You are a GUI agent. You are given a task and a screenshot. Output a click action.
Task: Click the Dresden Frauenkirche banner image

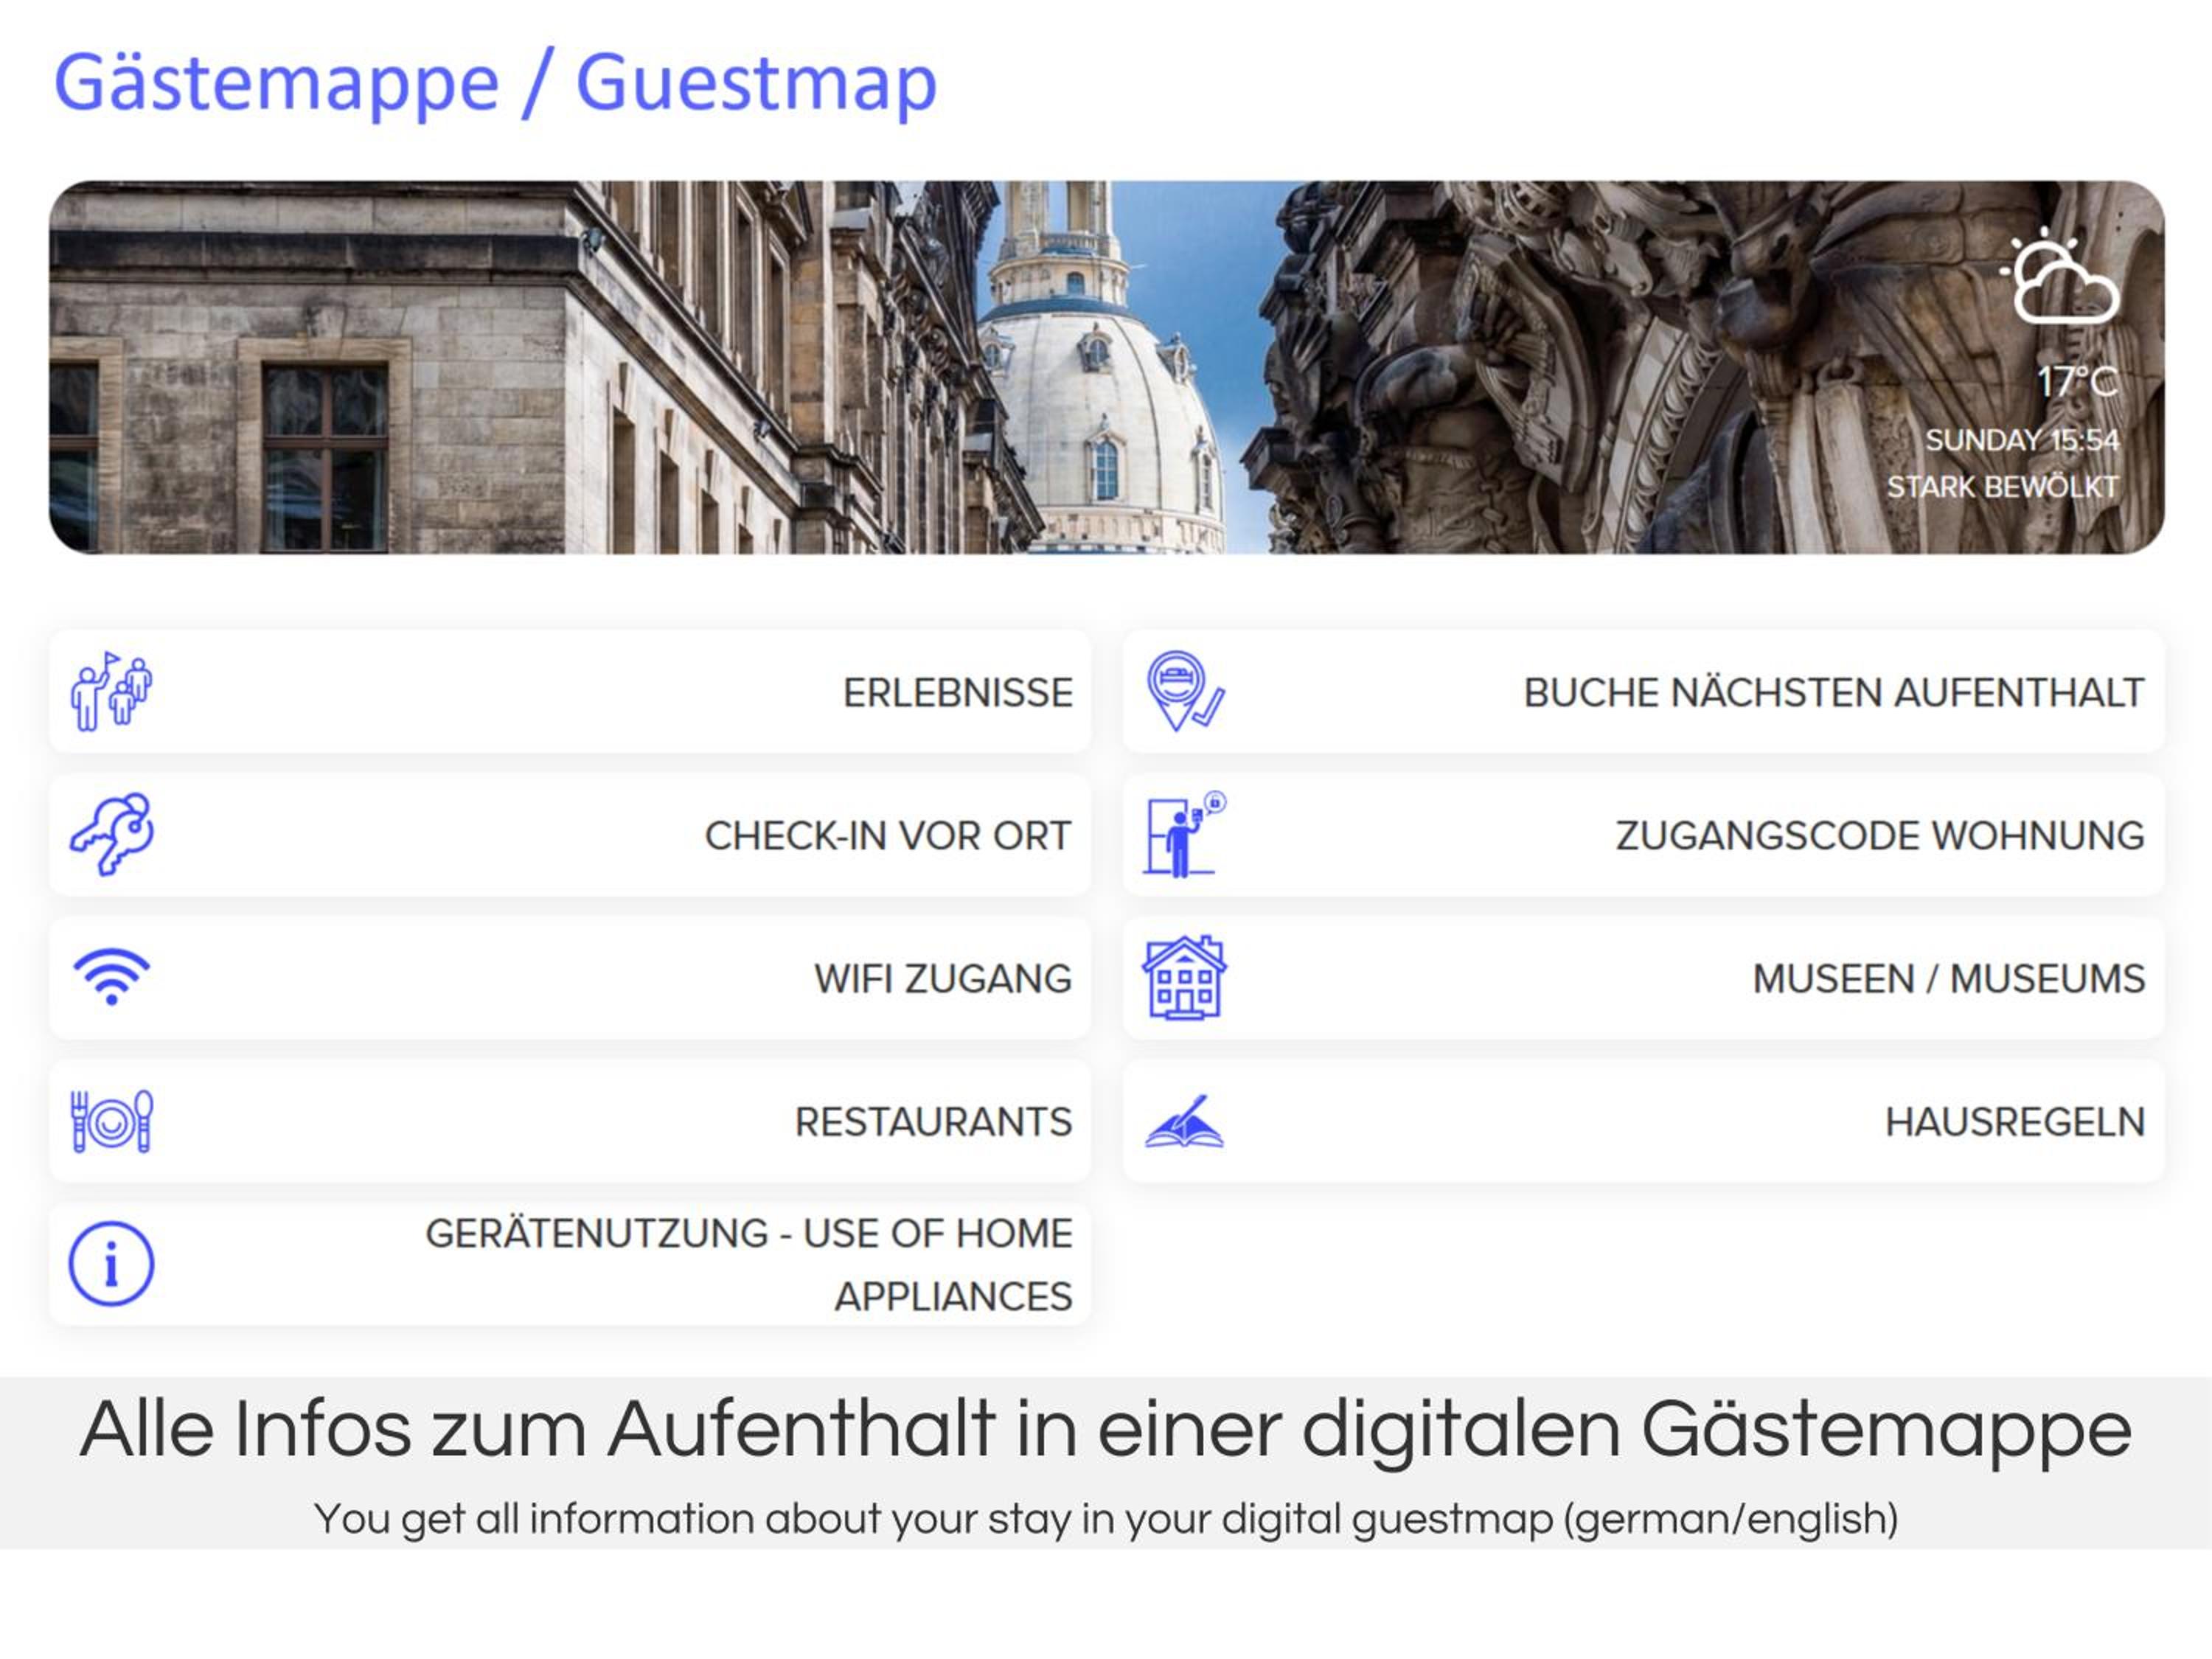[1107, 367]
